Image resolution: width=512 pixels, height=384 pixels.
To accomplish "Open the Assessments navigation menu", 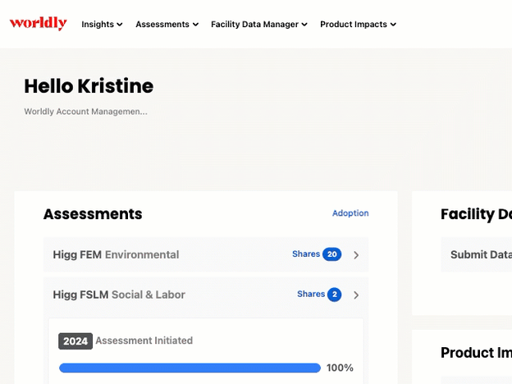I will coord(167,25).
